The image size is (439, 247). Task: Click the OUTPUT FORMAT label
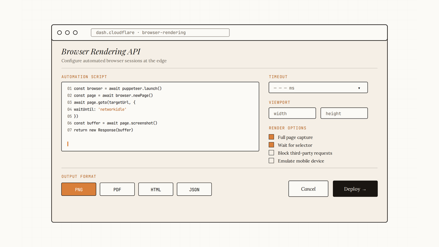coord(79,176)
